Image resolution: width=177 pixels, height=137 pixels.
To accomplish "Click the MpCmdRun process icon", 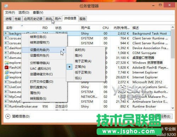I will click(7, 97).
